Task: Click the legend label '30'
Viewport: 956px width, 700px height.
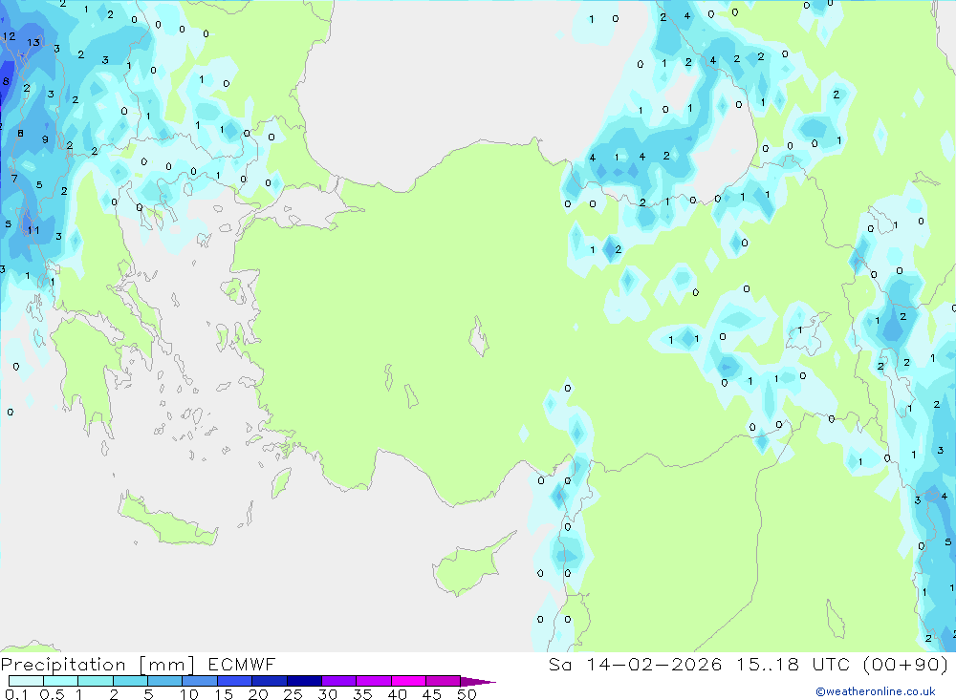Action: 327,694
